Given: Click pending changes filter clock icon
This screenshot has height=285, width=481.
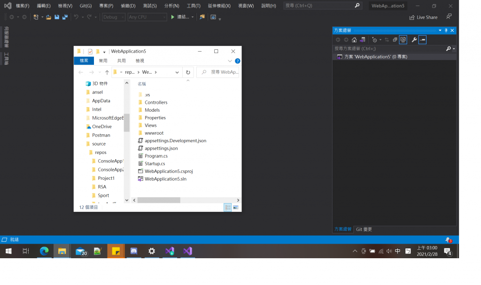Looking at the screenshot, I should pos(374,40).
